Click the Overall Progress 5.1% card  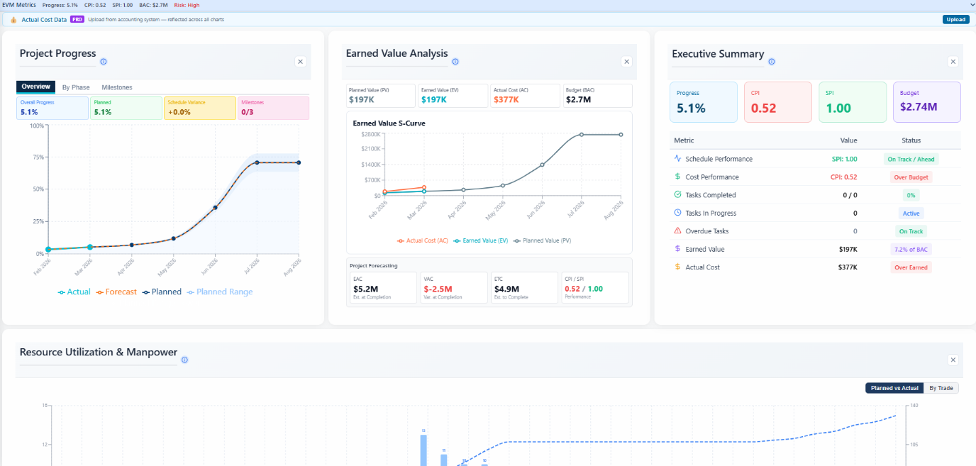pyautogui.click(x=52, y=108)
